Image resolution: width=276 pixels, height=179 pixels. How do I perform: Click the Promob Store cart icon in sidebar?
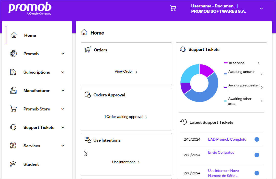click(x=13, y=109)
